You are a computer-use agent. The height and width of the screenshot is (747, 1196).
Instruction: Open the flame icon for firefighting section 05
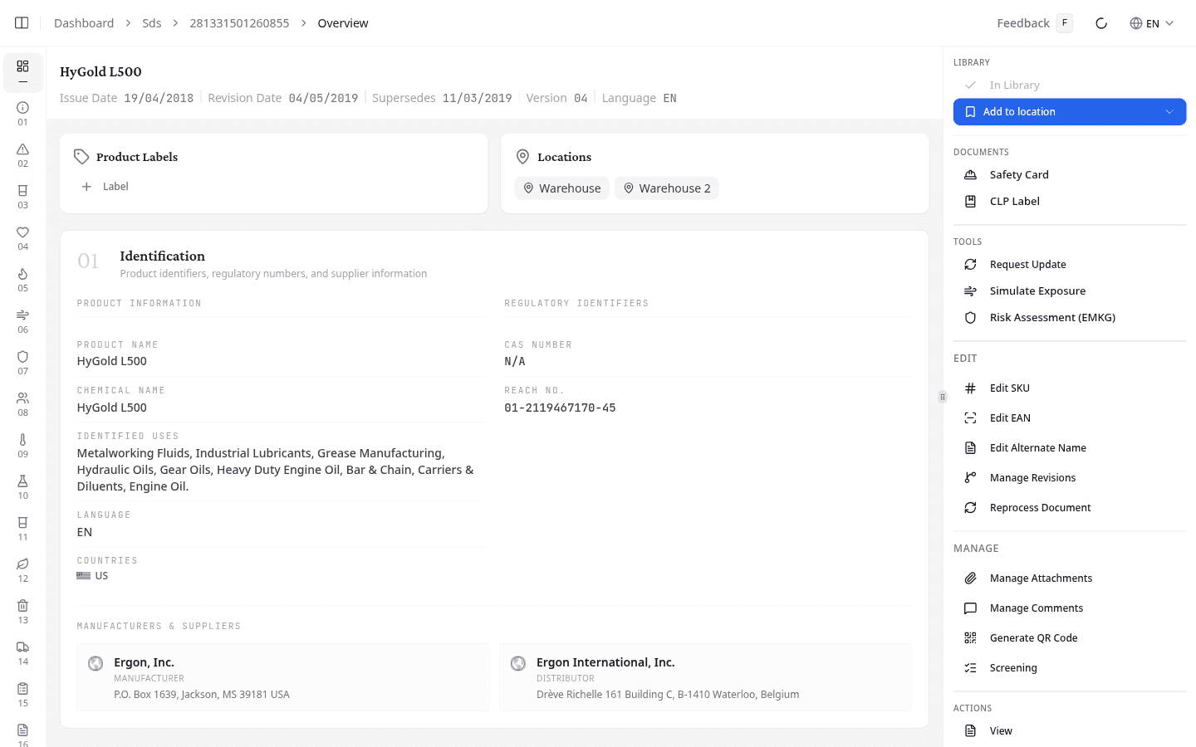click(x=22, y=274)
